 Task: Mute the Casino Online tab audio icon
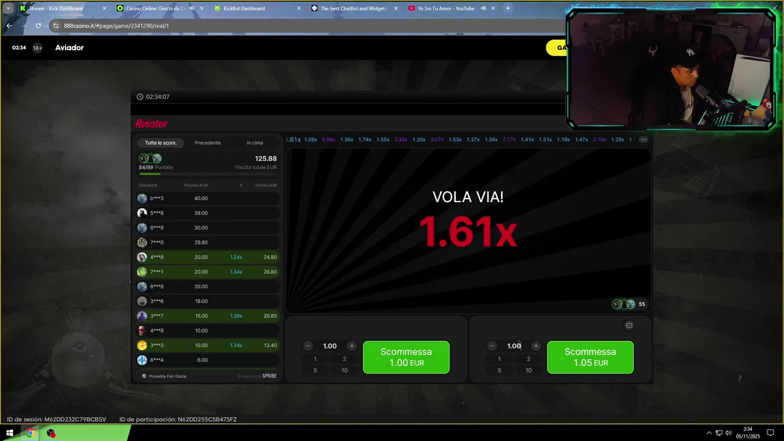click(x=192, y=9)
